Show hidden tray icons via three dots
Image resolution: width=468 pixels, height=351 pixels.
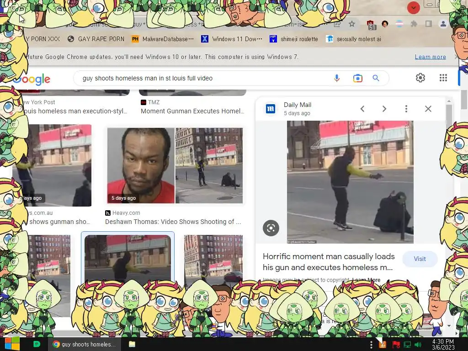pyautogui.click(x=371, y=345)
